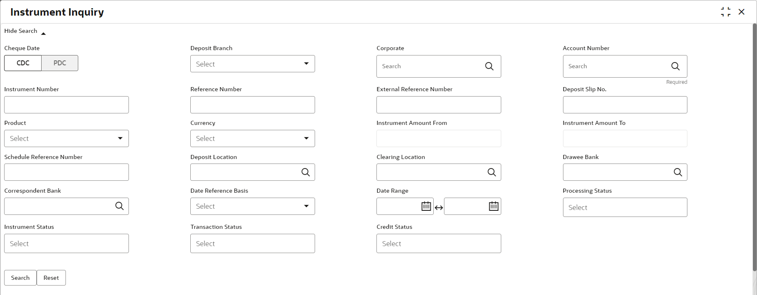
Task: Click the Drawee Bank search icon
Action: (x=678, y=172)
